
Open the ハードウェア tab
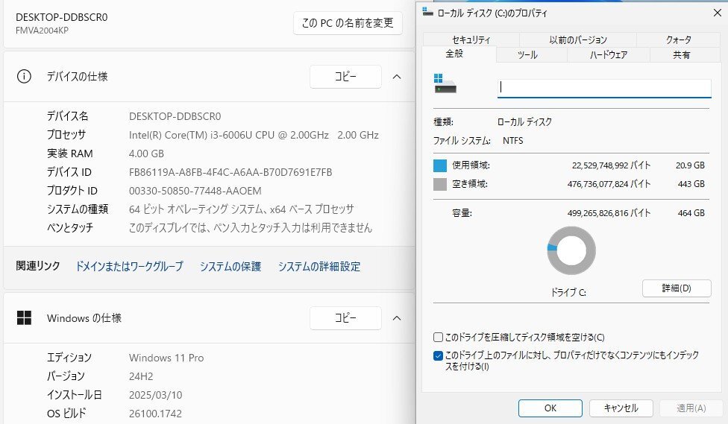tap(609, 54)
